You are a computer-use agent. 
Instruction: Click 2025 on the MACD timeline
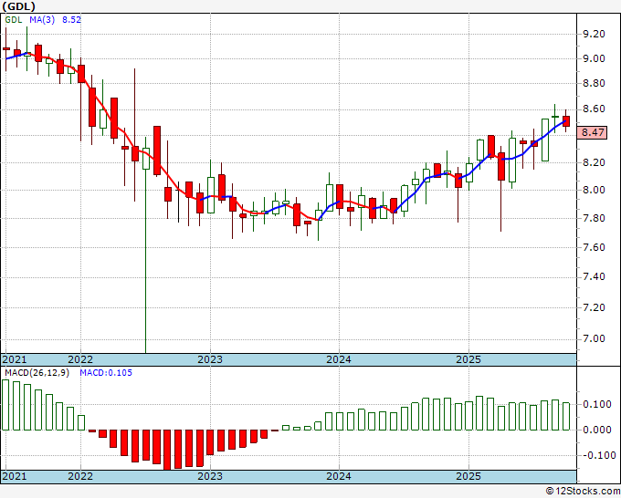click(x=468, y=476)
